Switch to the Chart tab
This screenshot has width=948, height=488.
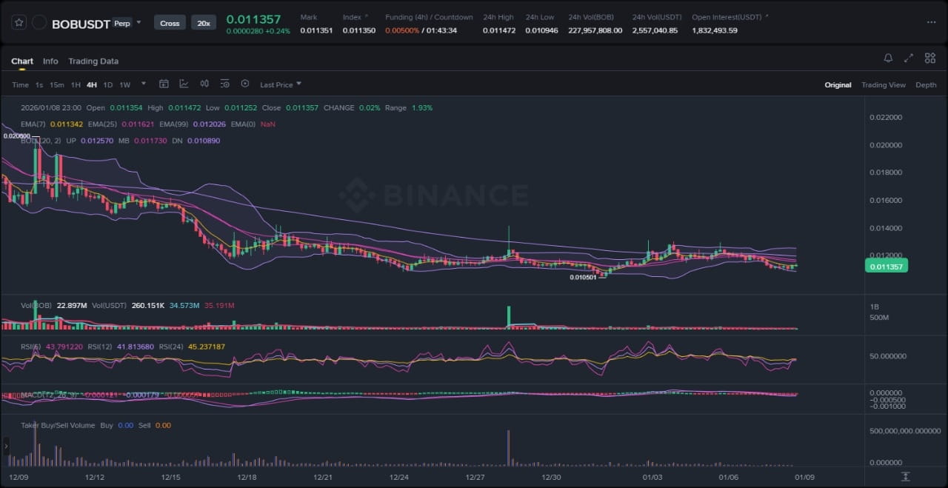(x=22, y=61)
